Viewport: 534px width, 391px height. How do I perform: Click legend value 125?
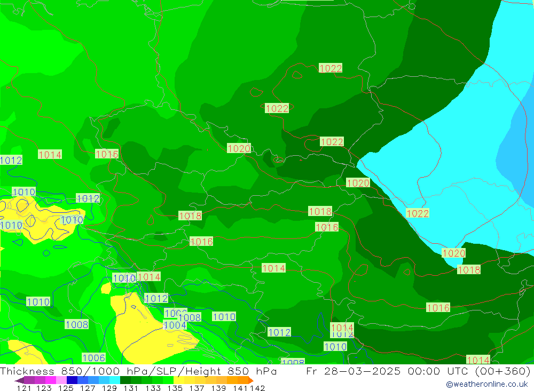pos(66,388)
